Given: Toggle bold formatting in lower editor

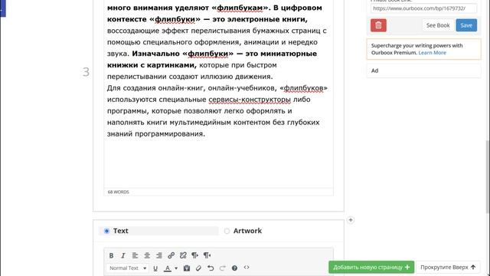Looking at the screenshot, I should (111, 255).
